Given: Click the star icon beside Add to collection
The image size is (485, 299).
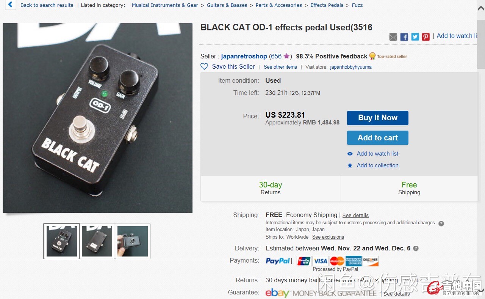Looking at the screenshot, I should (350, 165).
